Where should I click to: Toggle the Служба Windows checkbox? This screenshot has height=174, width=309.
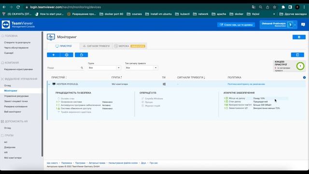coord(143,99)
